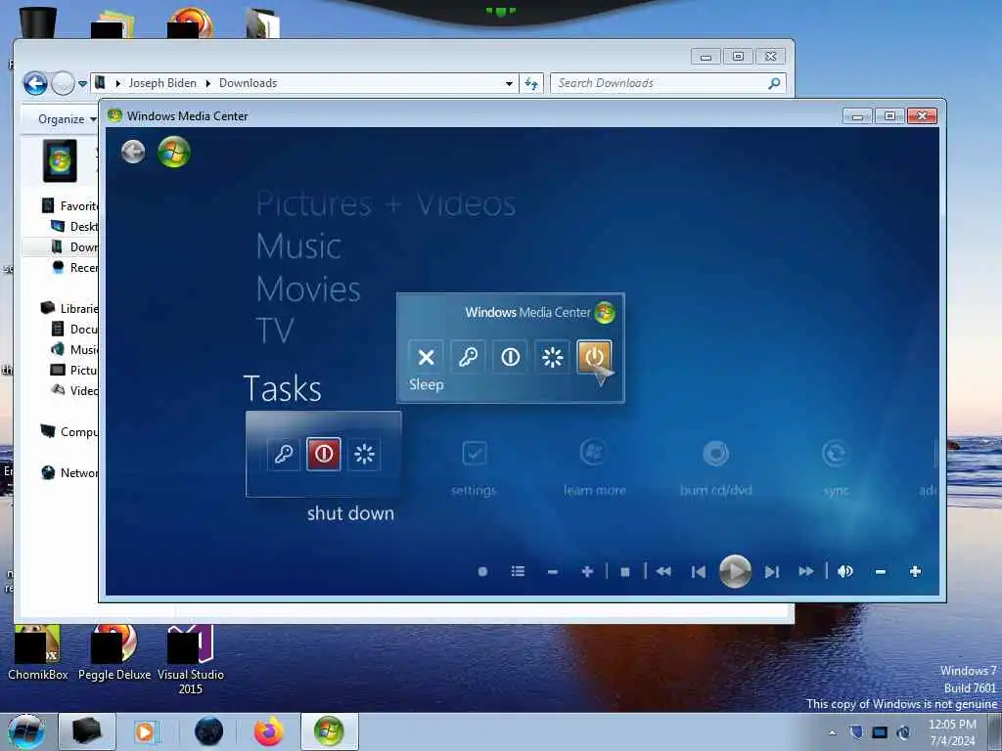Select Desktop in Explorer navigation pane
Image resolution: width=1002 pixels, height=751 pixels.
pos(74,226)
